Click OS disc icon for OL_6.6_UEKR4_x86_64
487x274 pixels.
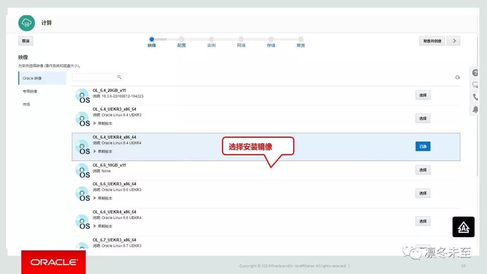point(82,222)
